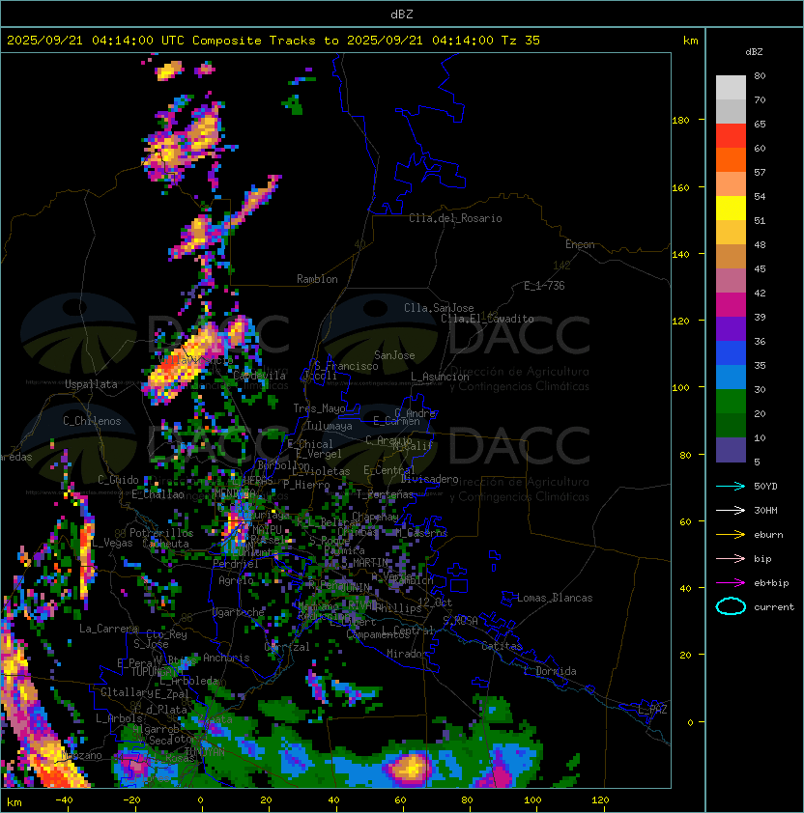Click the cyan 50YD arrow in legend
Viewport: 804px width, 813px height.
point(731,486)
